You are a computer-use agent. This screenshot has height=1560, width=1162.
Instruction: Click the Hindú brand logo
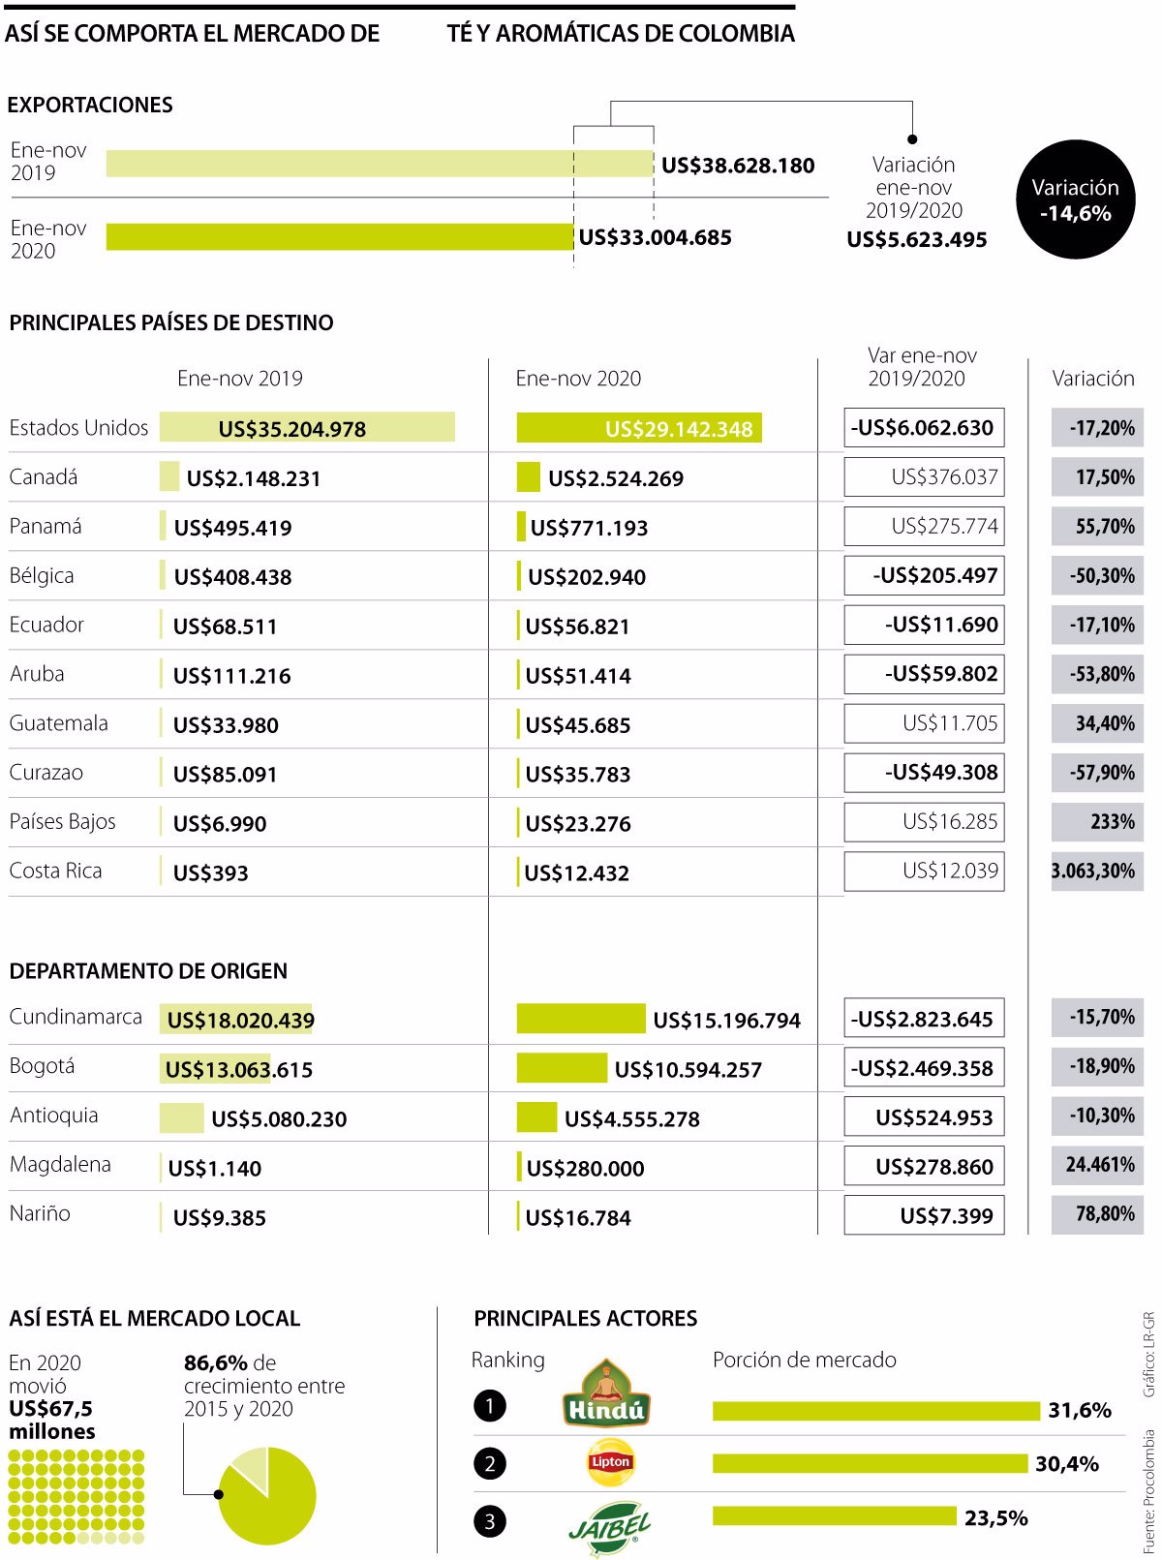click(606, 1392)
